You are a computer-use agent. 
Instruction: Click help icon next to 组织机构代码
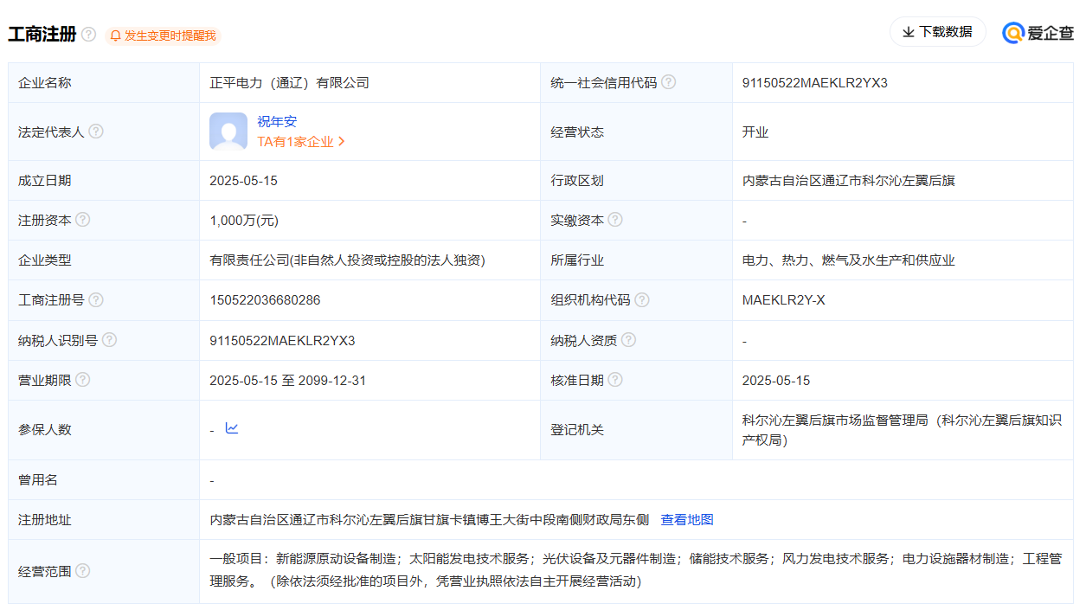[x=641, y=299]
